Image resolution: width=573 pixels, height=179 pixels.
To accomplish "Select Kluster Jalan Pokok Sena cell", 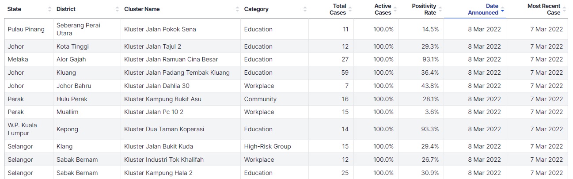I will click(x=160, y=29).
